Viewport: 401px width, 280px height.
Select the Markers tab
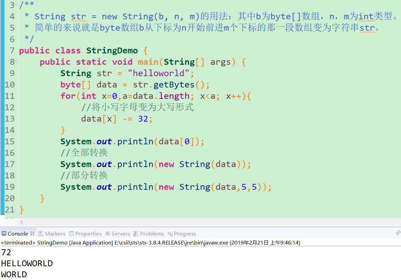[x=55, y=234]
